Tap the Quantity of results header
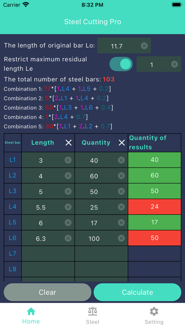 coord(155,142)
